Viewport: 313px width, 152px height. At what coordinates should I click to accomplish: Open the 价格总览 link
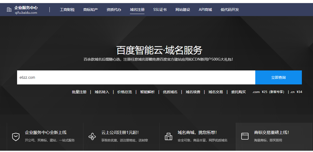(125, 92)
